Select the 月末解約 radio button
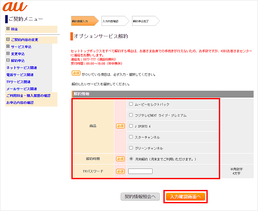 pyautogui.click(x=131, y=159)
